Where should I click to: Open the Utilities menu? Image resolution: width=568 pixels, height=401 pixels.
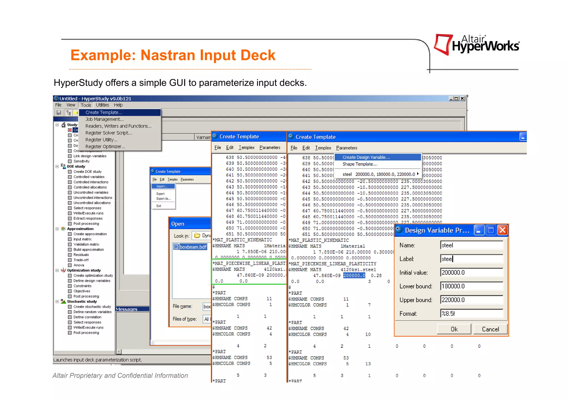[102, 105]
